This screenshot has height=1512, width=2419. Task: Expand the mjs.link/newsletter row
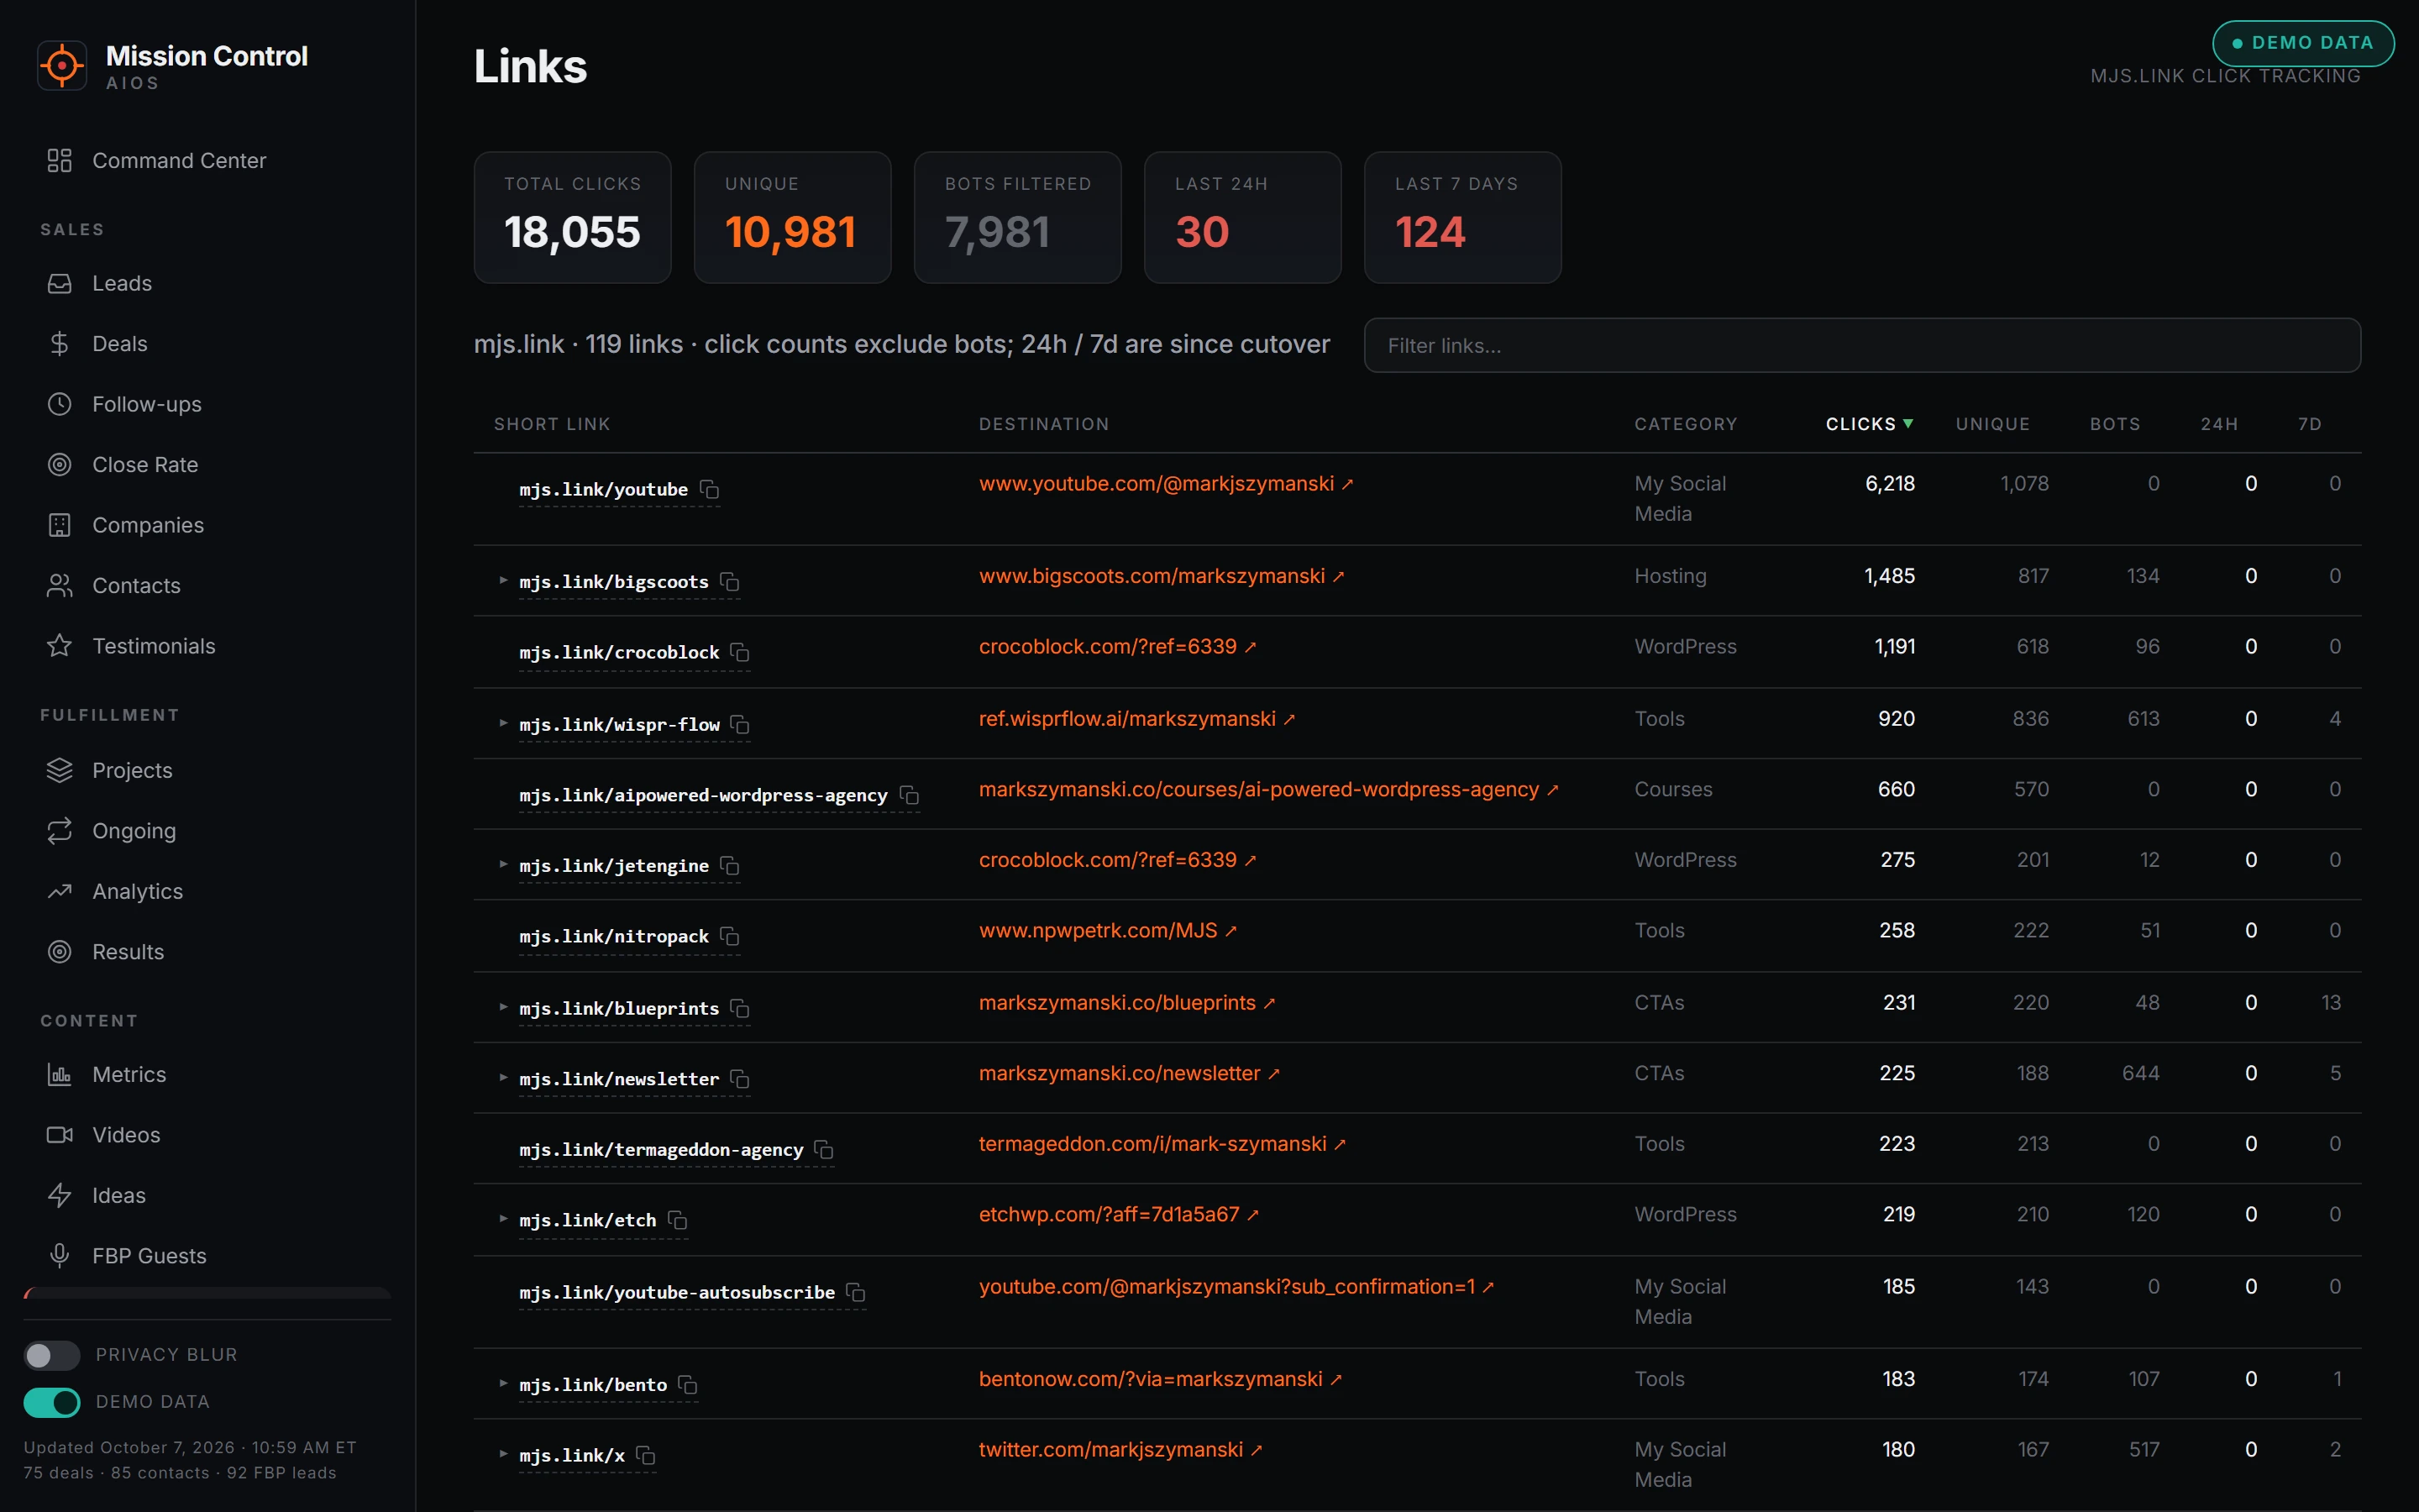coord(503,1078)
